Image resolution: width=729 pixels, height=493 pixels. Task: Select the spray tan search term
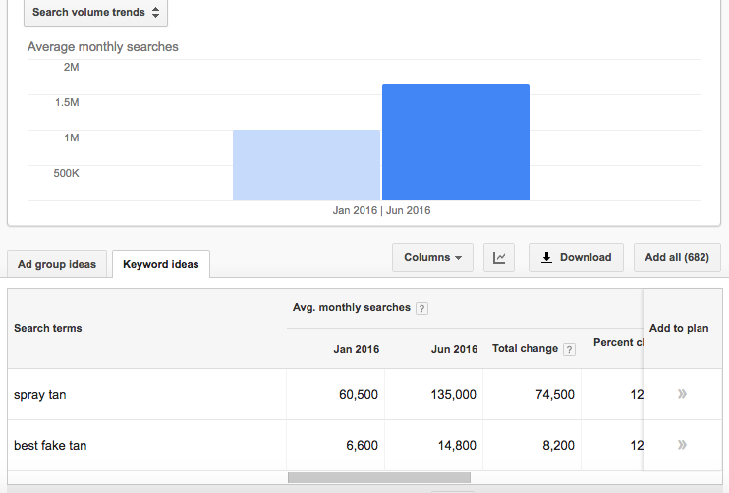[40, 395]
